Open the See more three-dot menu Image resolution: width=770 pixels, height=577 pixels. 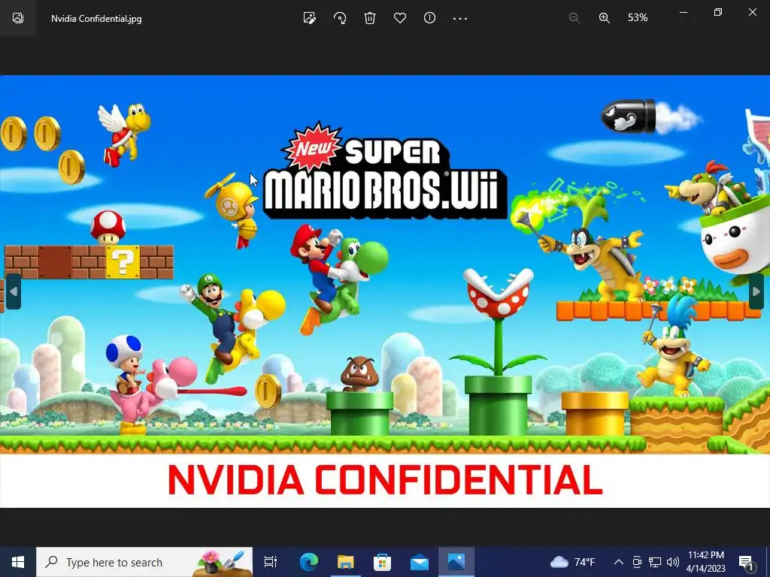tap(460, 18)
